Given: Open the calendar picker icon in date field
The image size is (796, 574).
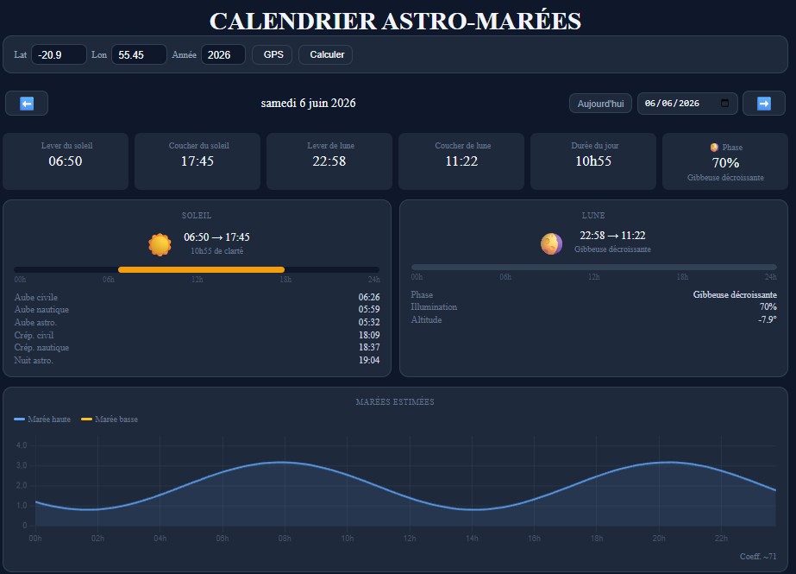Looking at the screenshot, I should [x=725, y=103].
